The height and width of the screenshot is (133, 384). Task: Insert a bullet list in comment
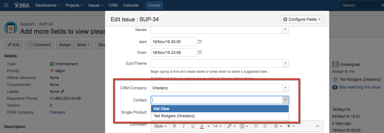(256, 126)
